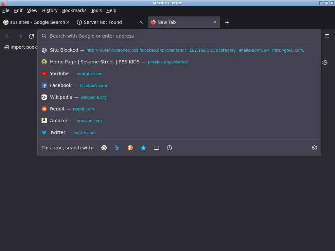Click the Twitter bird favicon
Screen dimensions: 335x251
click(44, 132)
